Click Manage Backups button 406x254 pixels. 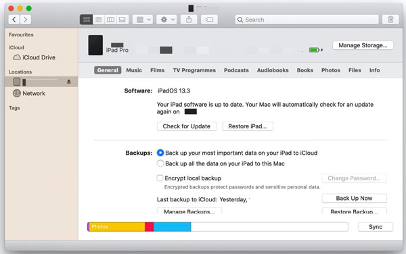click(189, 211)
